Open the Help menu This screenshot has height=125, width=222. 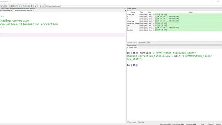tap(45, 4)
